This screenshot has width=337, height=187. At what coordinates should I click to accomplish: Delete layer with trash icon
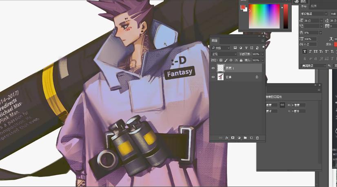(x=257, y=138)
